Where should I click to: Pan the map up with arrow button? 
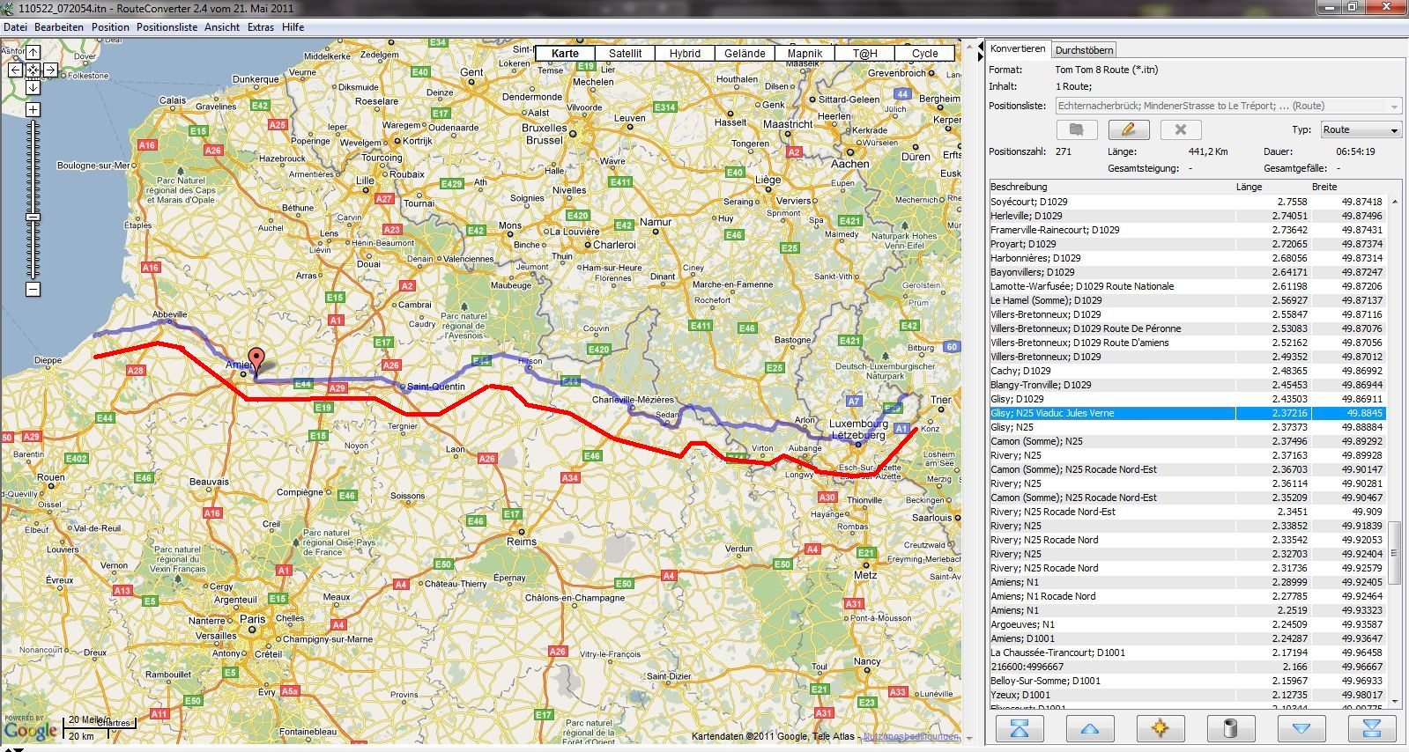coord(33,53)
